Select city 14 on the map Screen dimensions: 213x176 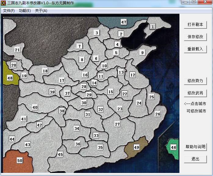(x=94, y=83)
